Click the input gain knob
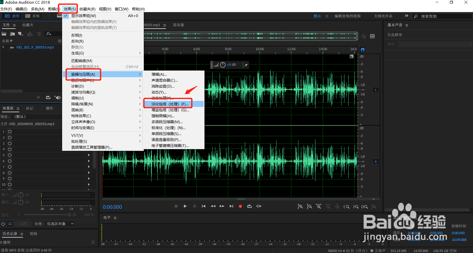The image size is (473, 253). click(21, 195)
